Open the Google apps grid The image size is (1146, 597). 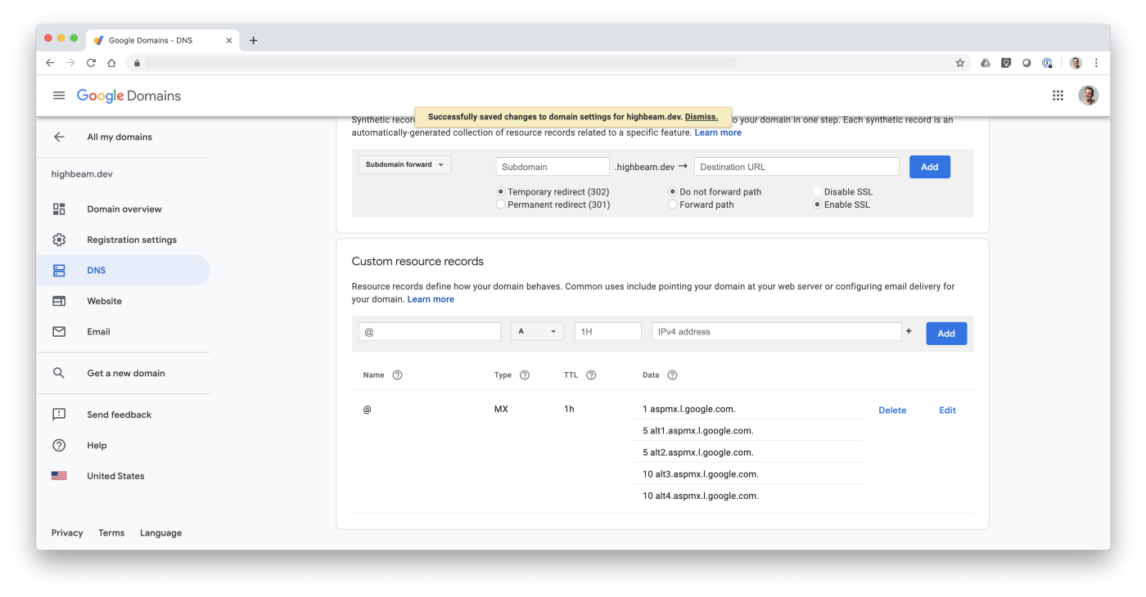[x=1058, y=96]
